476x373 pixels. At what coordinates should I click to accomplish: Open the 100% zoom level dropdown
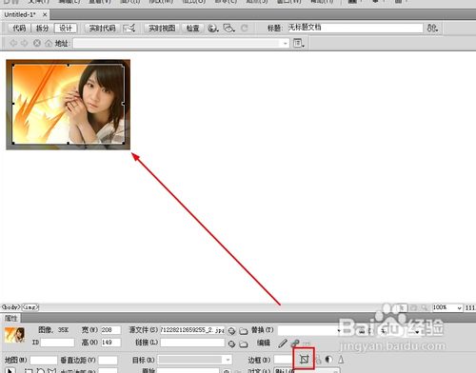click(x=459, y=307)
